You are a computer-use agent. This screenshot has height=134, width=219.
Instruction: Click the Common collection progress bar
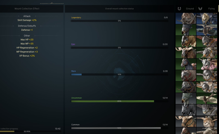point(120,128)
